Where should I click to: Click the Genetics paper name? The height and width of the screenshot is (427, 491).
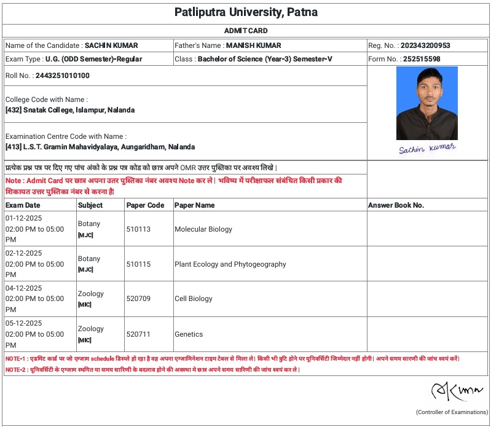click(189, 334)
